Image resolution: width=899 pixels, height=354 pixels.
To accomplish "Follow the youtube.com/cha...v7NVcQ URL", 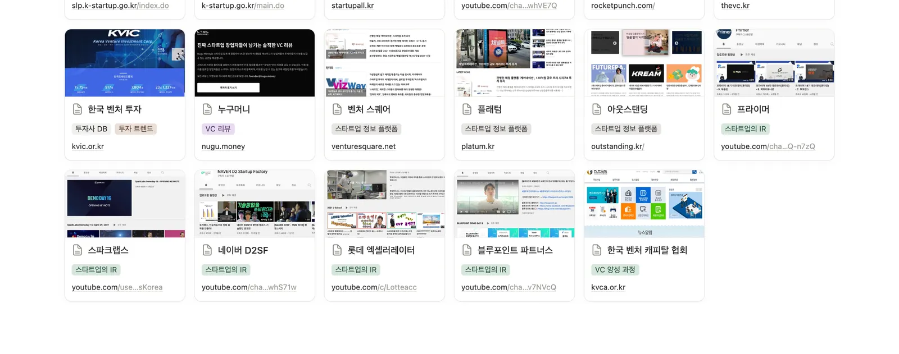I will point(508,287).
